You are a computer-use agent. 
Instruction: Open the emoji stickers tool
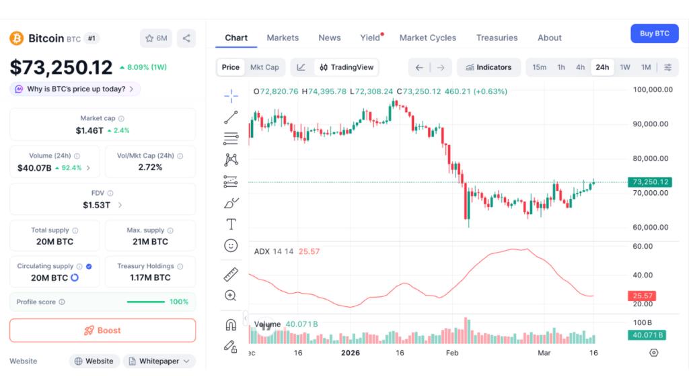(x=231, y=246)
